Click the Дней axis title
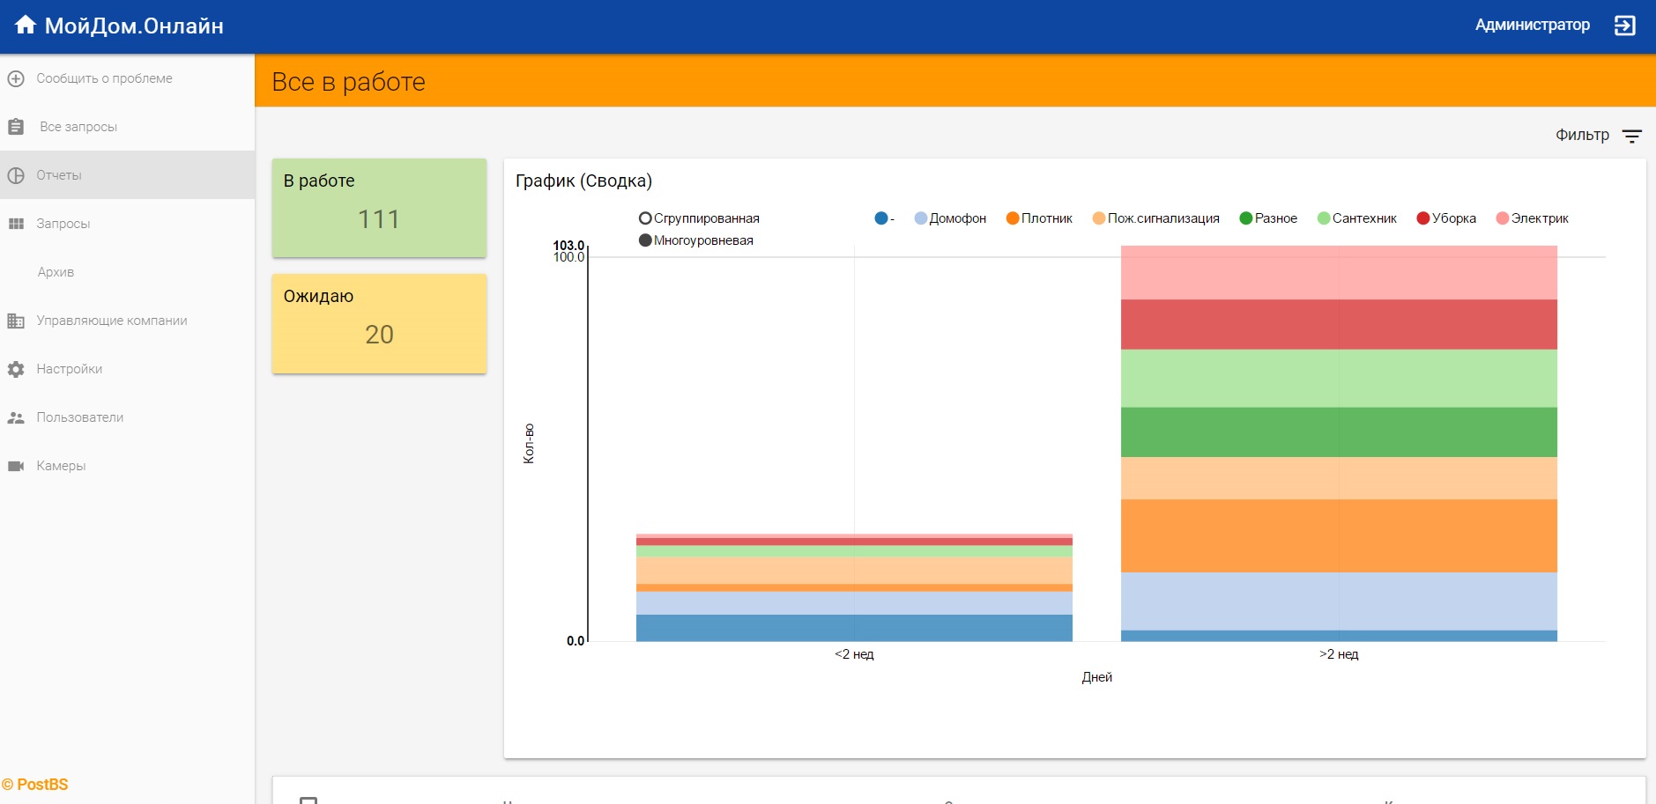The image size is (1656, 804). coord(1097,677)
